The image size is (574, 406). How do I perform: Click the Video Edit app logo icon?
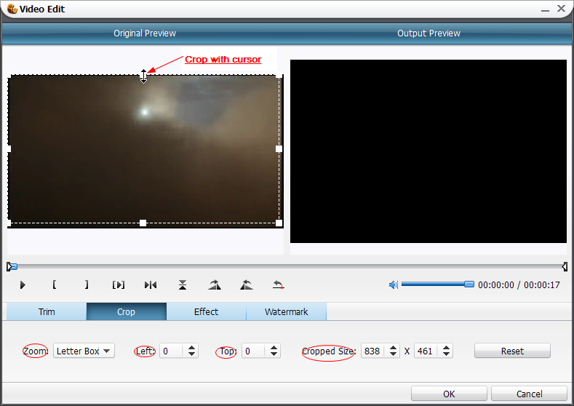click(12, 9)
